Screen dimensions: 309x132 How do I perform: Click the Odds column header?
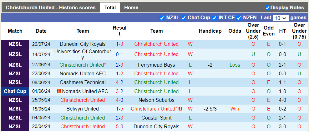tap(235, 31)
